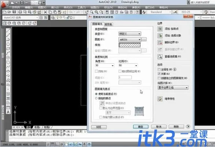This screenshot has width=215, height=147.
Task: Open the AutoCAD application menu (red A logo)
Action: 4,4
